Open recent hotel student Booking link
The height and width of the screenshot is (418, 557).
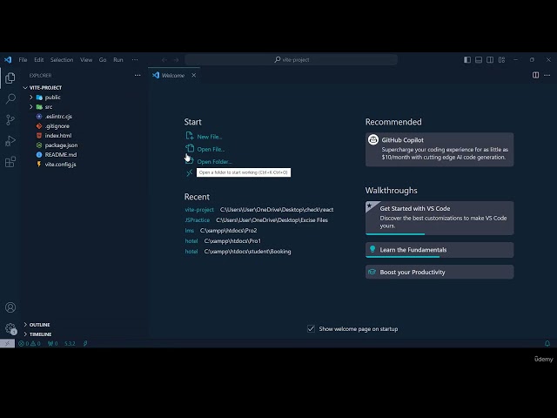pyautogui.click(x=191, y=252)
